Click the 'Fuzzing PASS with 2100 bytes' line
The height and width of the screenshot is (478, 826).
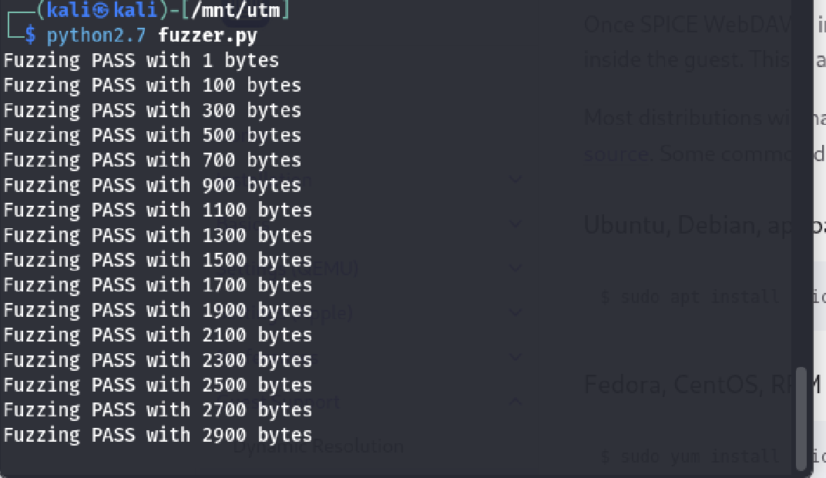158,335
